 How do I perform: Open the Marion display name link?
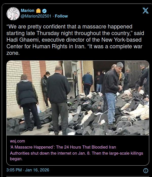pyautogui.click(x=27, y=11)
